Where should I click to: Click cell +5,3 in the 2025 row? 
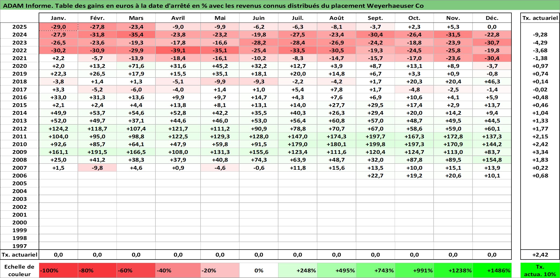[x=453, y=27]
